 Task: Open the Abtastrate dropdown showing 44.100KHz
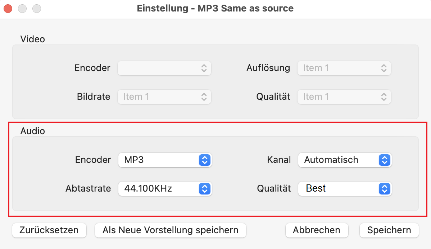pyautogui.click(x=165, y=188)
